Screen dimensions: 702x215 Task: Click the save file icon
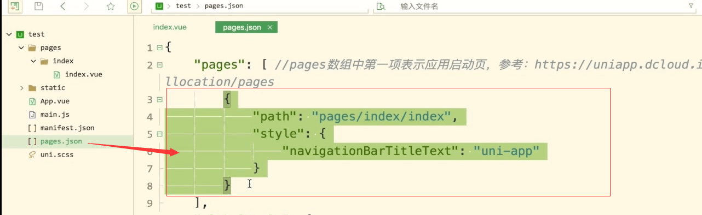[x=38, y=7]
